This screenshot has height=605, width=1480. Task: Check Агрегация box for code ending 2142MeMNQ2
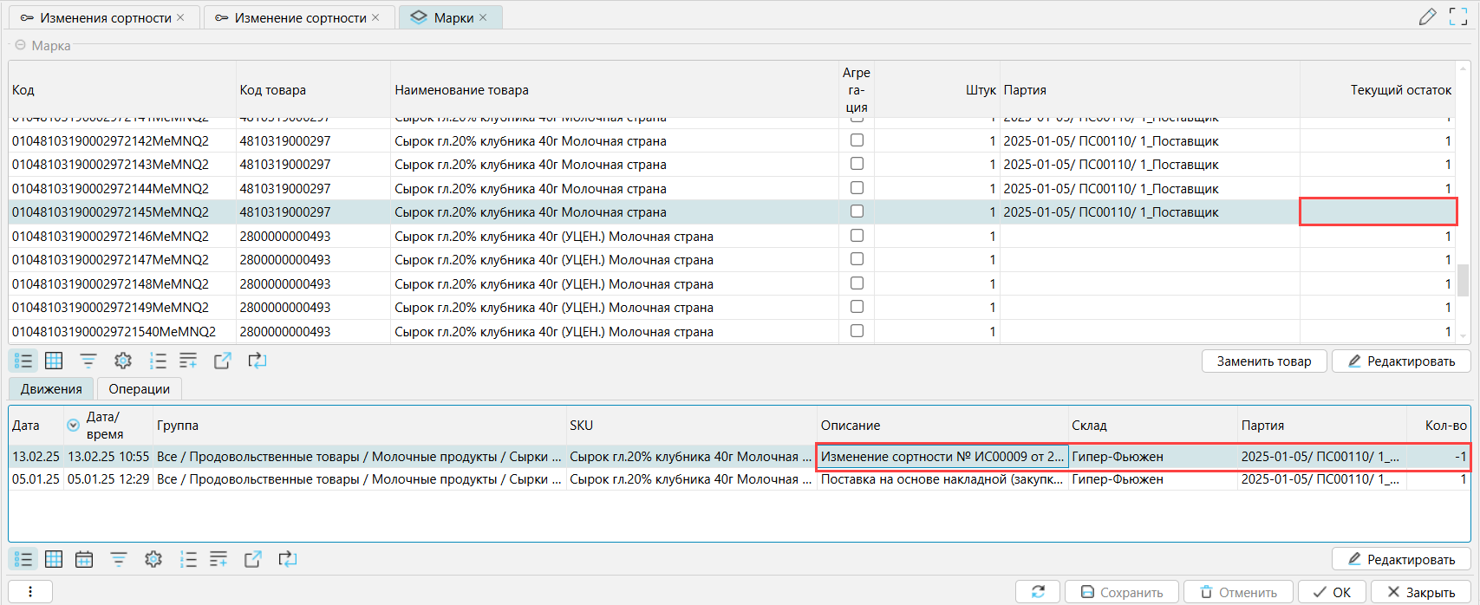857,140
